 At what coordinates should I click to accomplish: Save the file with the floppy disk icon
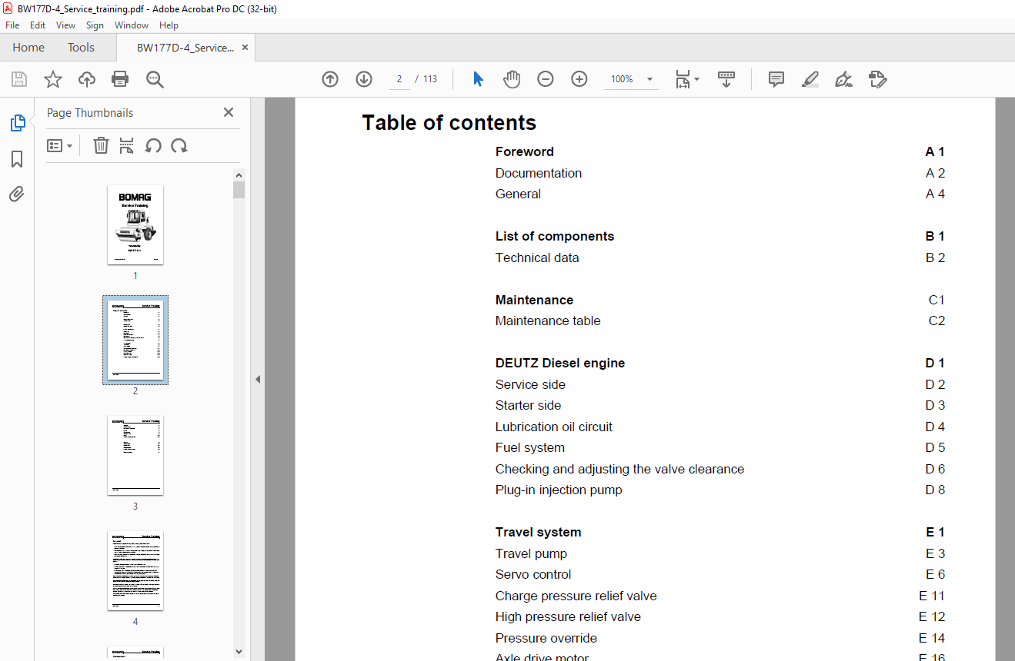click(19, 79)
